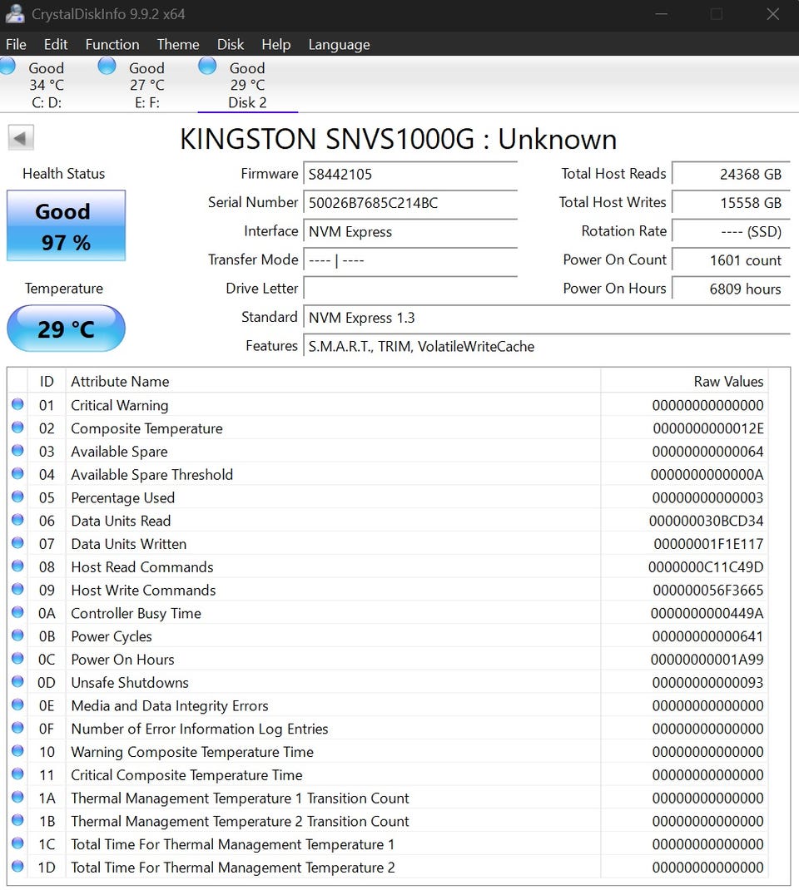Open the File menu
This screenshot has width=799, height=890.
point(16,44)
